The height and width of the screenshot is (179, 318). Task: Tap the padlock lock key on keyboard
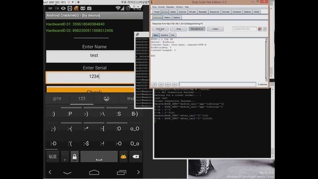[75, 157]
